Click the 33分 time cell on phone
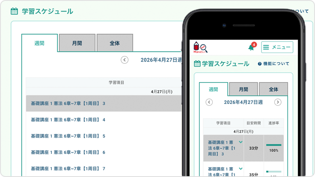Image resolution: width=315 pixels, height=177 pixels. coord(253,148)
